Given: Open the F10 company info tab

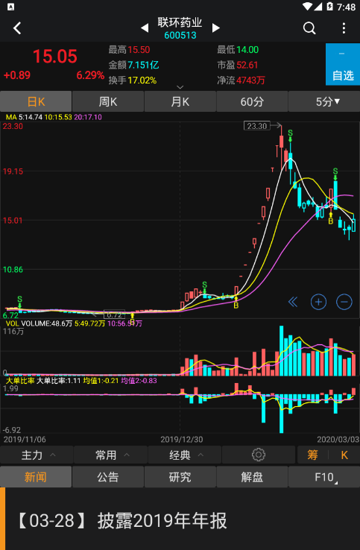Looking at the screenshot, I should [324, 477].
